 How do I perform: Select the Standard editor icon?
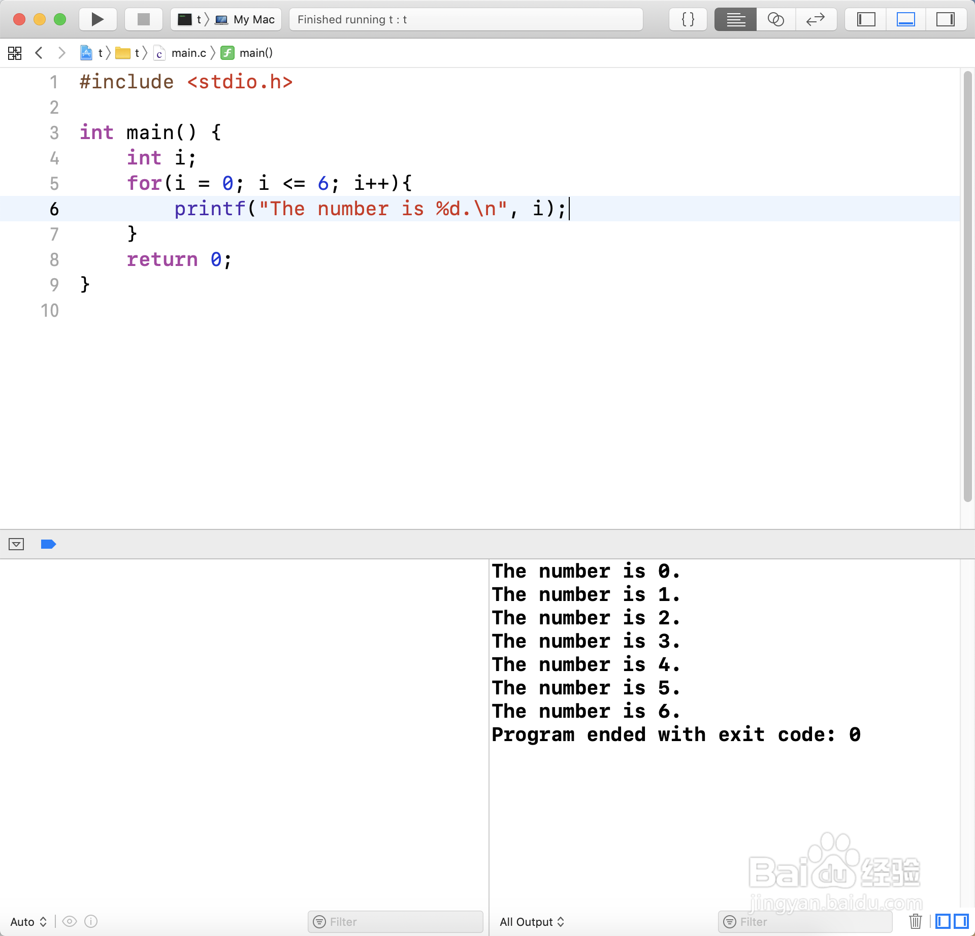pyautogui.click(x=735, y=19)
